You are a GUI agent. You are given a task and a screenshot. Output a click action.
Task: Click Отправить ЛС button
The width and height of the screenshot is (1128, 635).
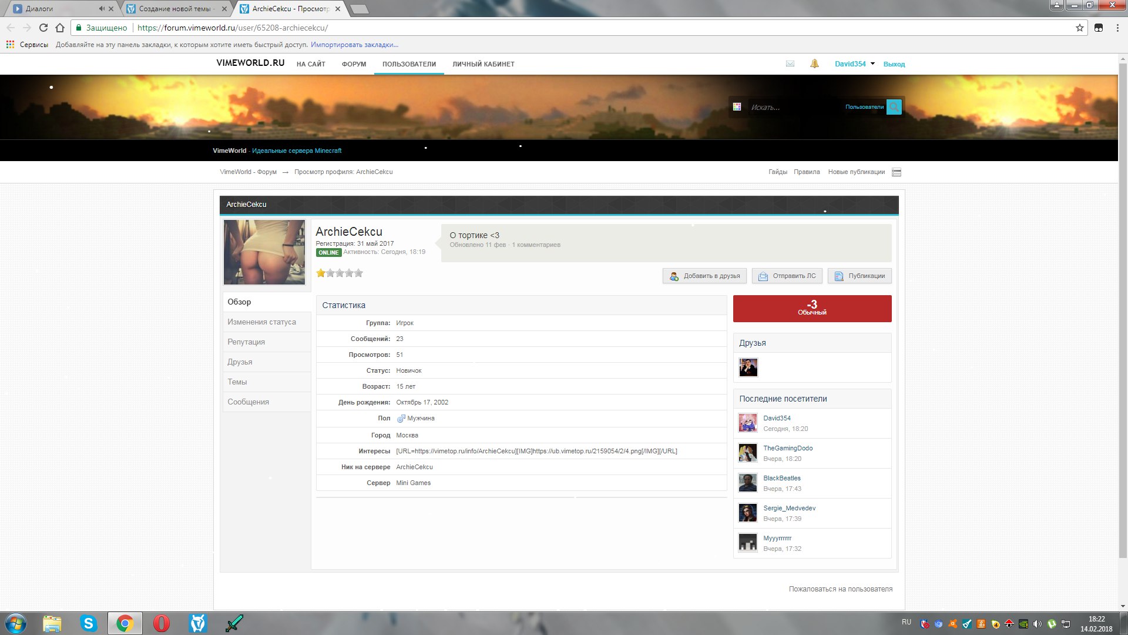click(787, 276)
